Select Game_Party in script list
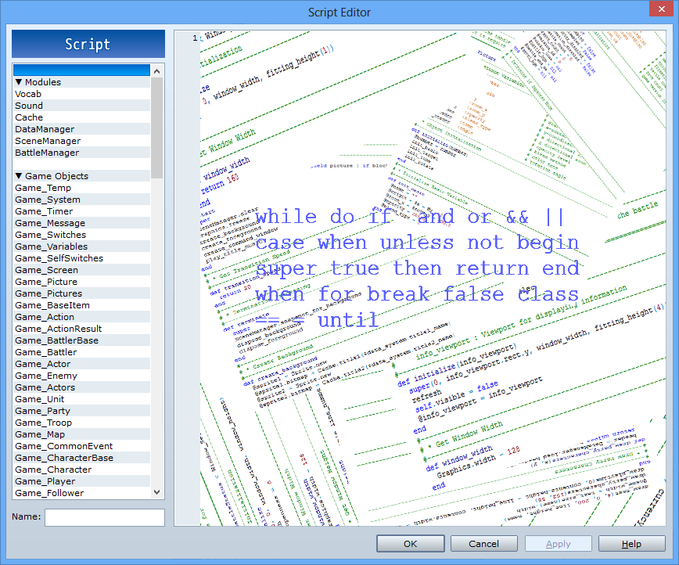The width and height of the screenshot is (679, 565). [x=82, y=411]
